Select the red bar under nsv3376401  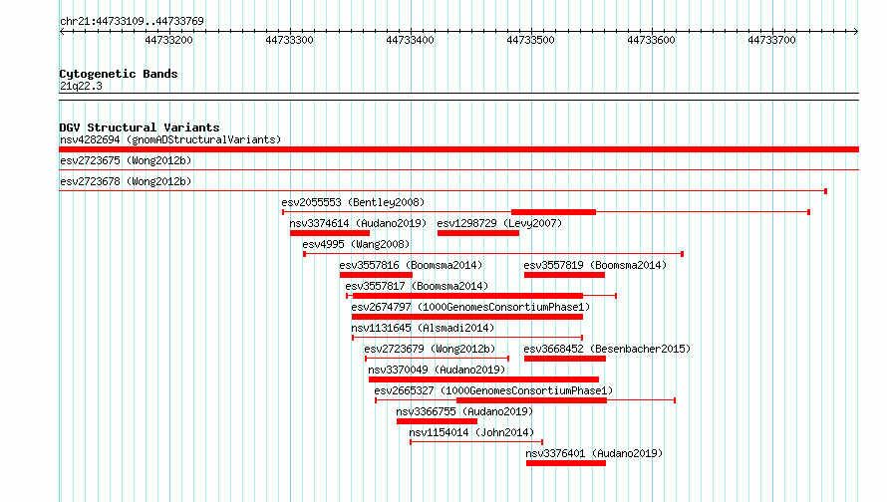(x=566, y=463)
